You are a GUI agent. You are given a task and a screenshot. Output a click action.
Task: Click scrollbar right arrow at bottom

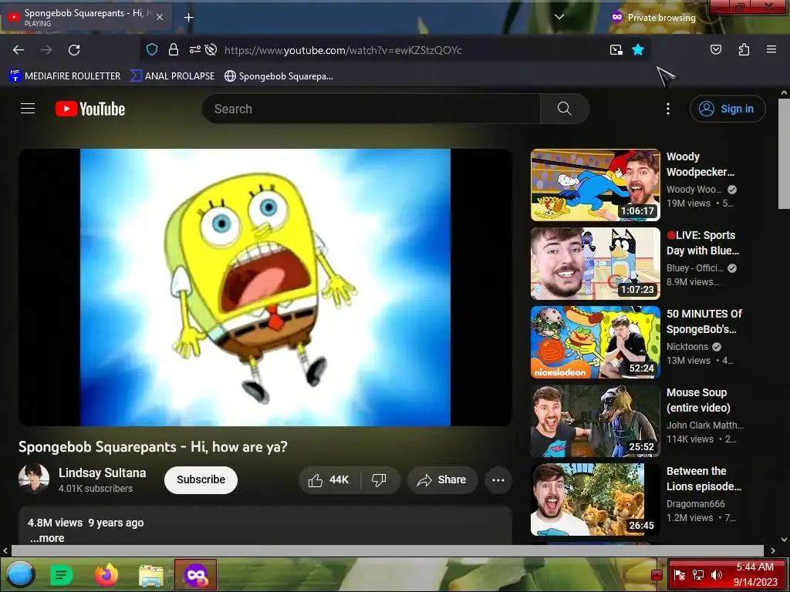click(772, 550)
